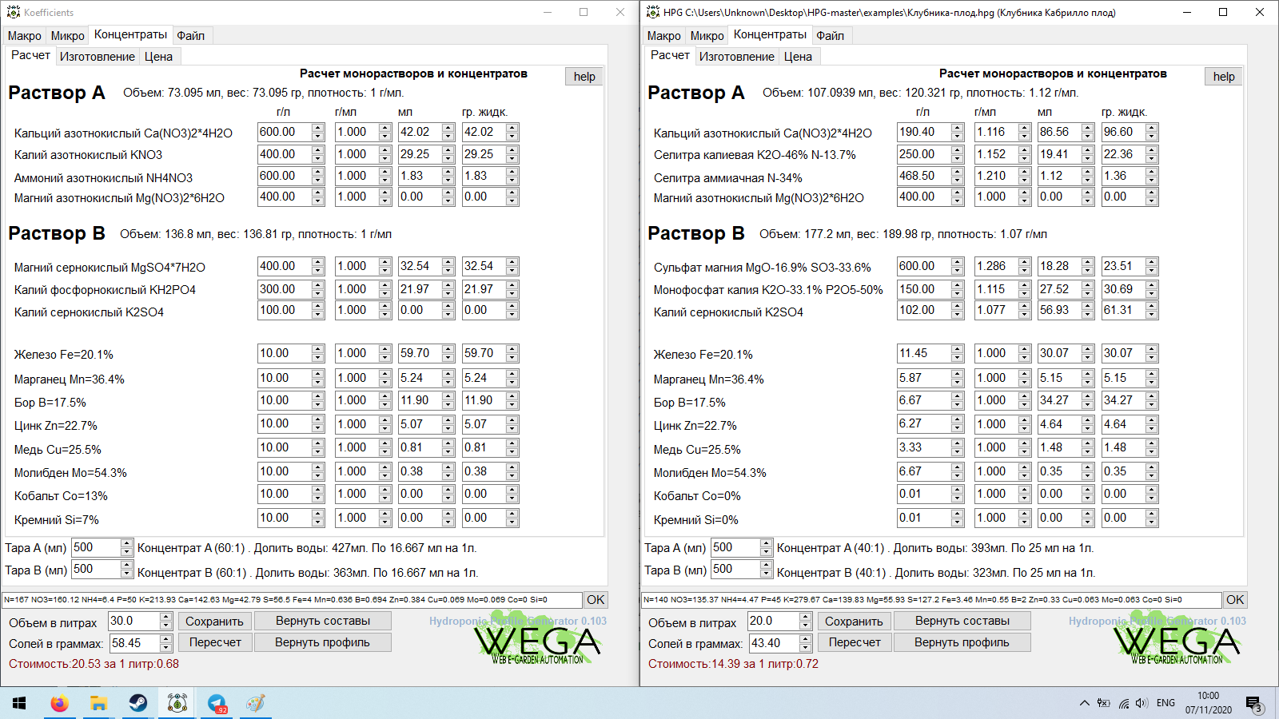Viewport: 1279px width, 719px height.
Task: Open File Explorer from the taskbar
Action: 98,703
